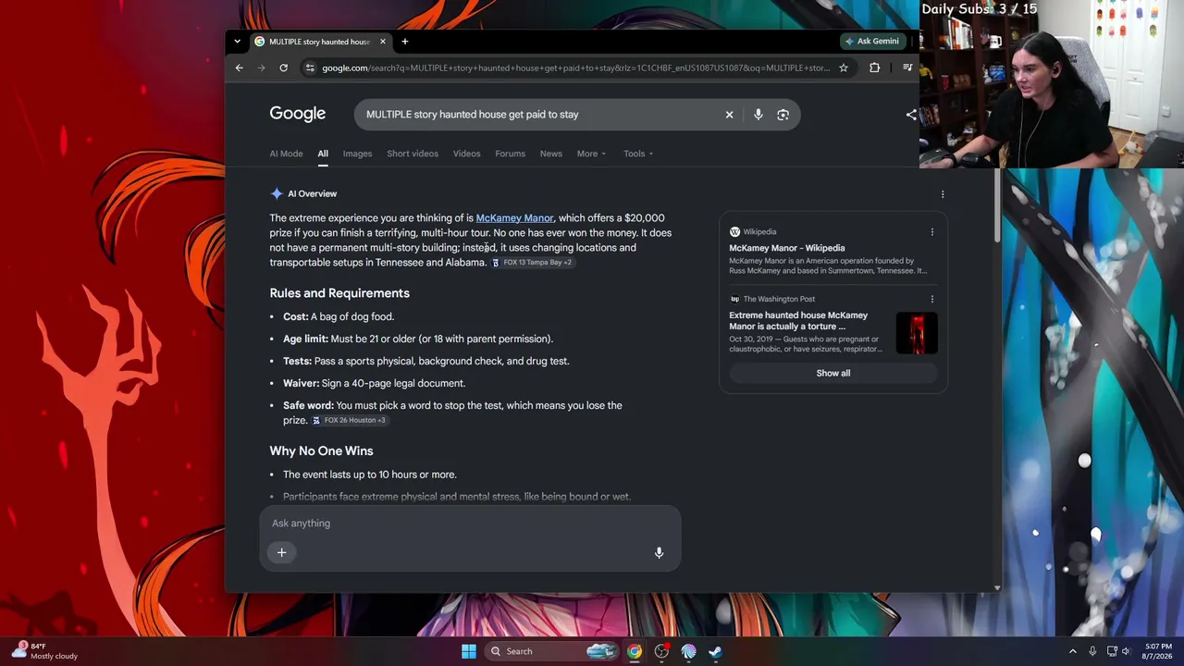This screenshot has height=666, width=1184.
Task: Click the browser forward arrow
Action: [x=261, y=68]
